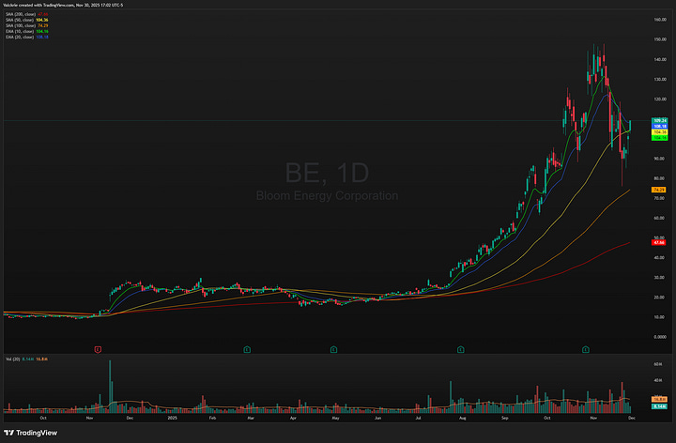Screen dimensions: 676x443
Task: Select the SMA (200, close) indicator legend
Action: point(26,14)
